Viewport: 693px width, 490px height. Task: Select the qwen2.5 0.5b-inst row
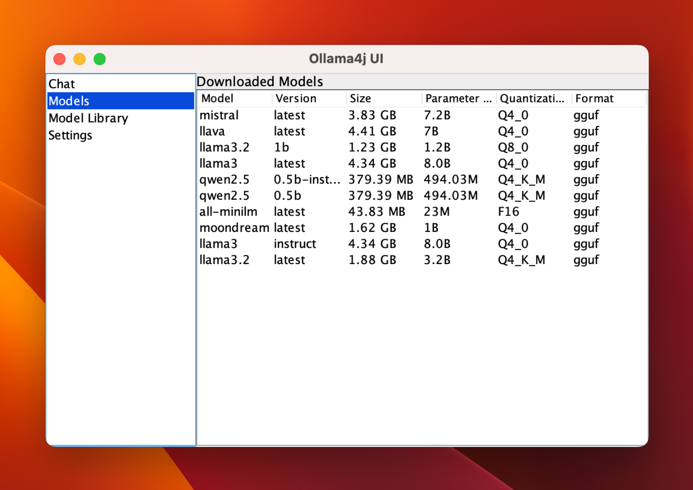point(224,180)
